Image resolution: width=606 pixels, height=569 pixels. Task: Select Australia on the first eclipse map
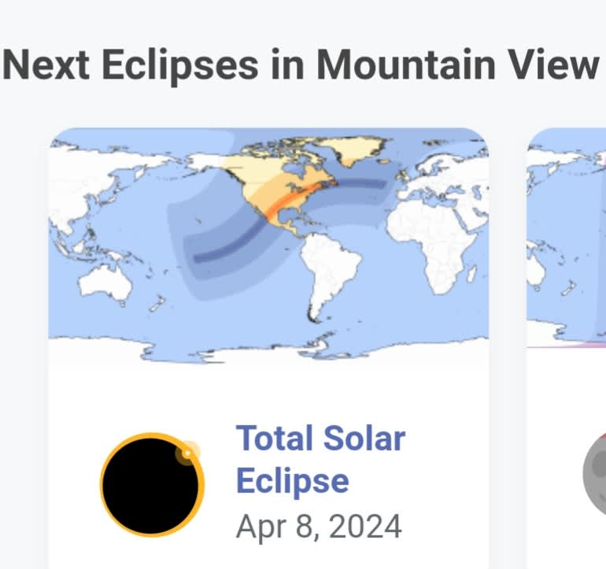pos(105,284)
